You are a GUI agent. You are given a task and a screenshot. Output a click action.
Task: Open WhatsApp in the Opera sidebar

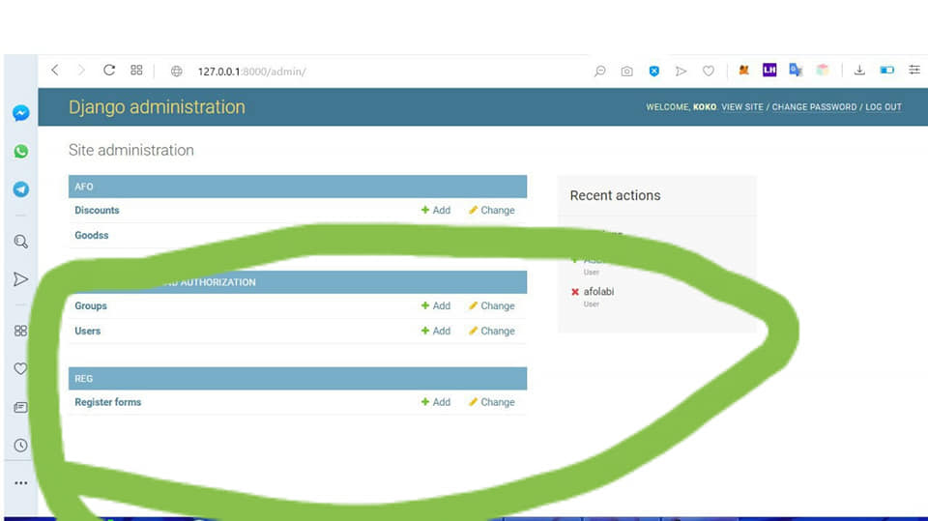(x=20, y=151)
